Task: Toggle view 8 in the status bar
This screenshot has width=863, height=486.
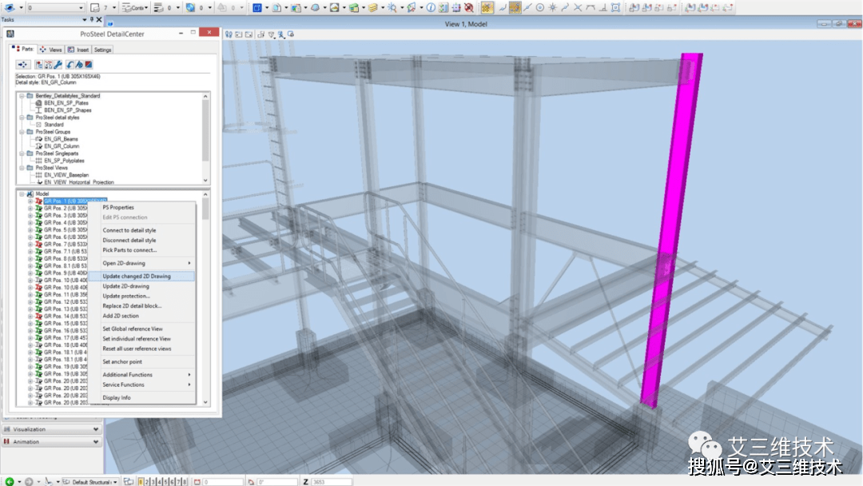Action: 185,481
